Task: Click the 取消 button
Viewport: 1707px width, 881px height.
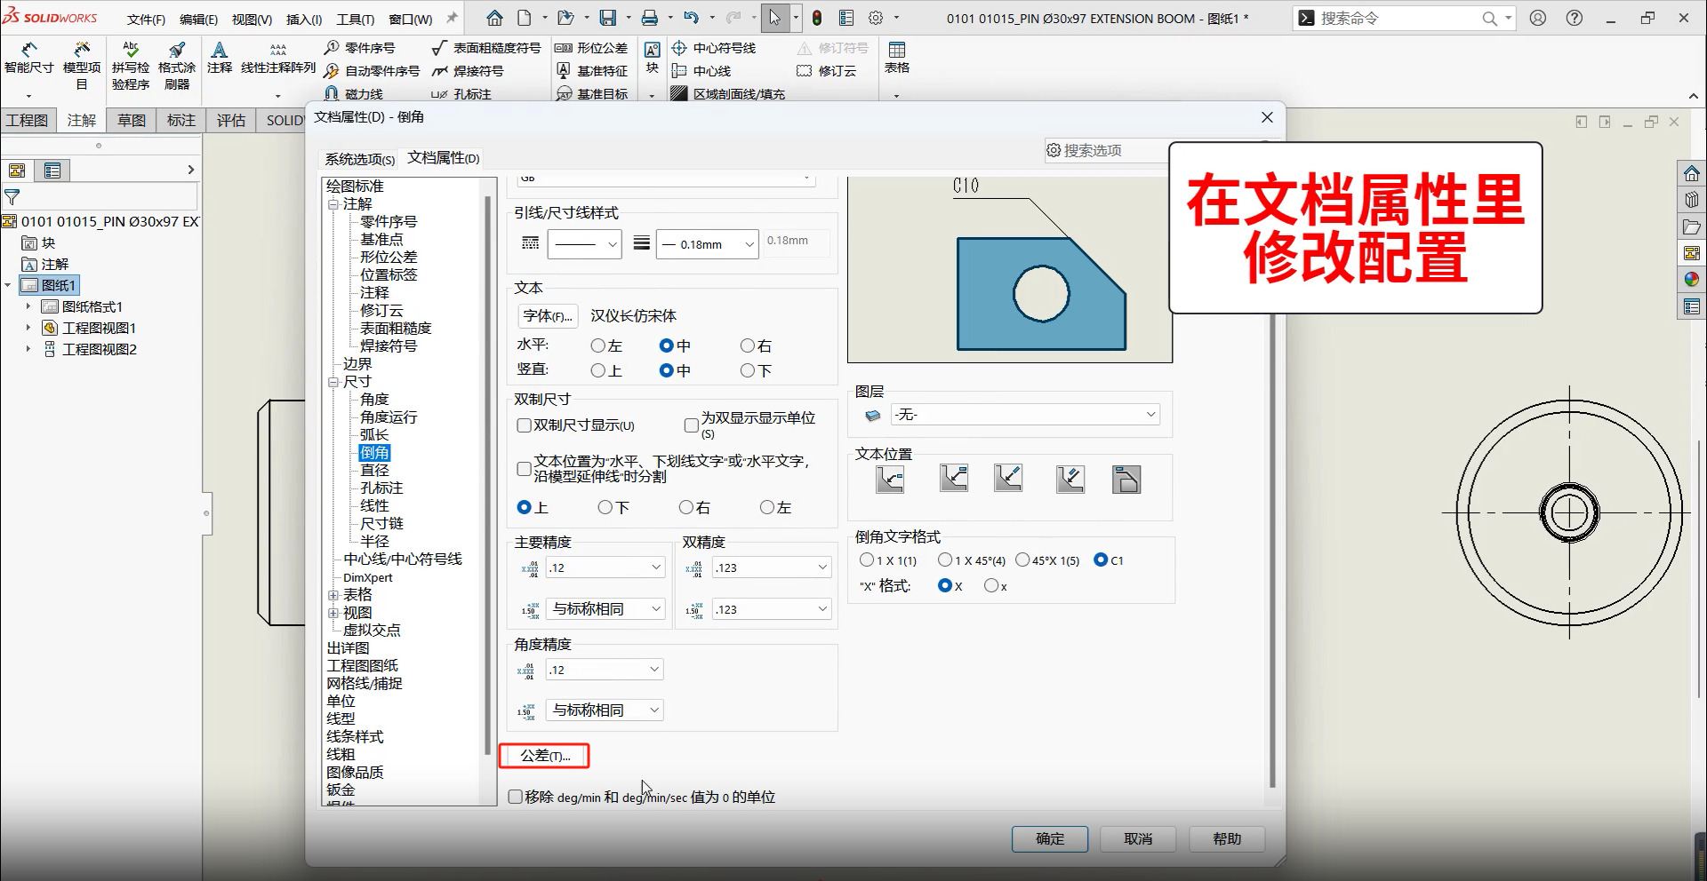Action: (1138, 838)
